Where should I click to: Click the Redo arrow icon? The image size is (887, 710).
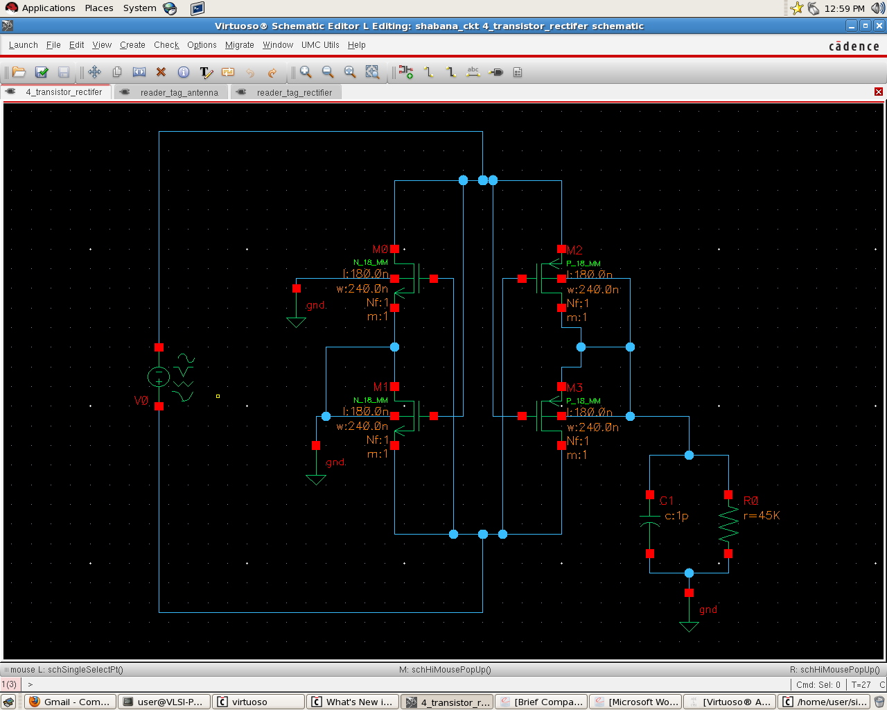tap(272, 72)
